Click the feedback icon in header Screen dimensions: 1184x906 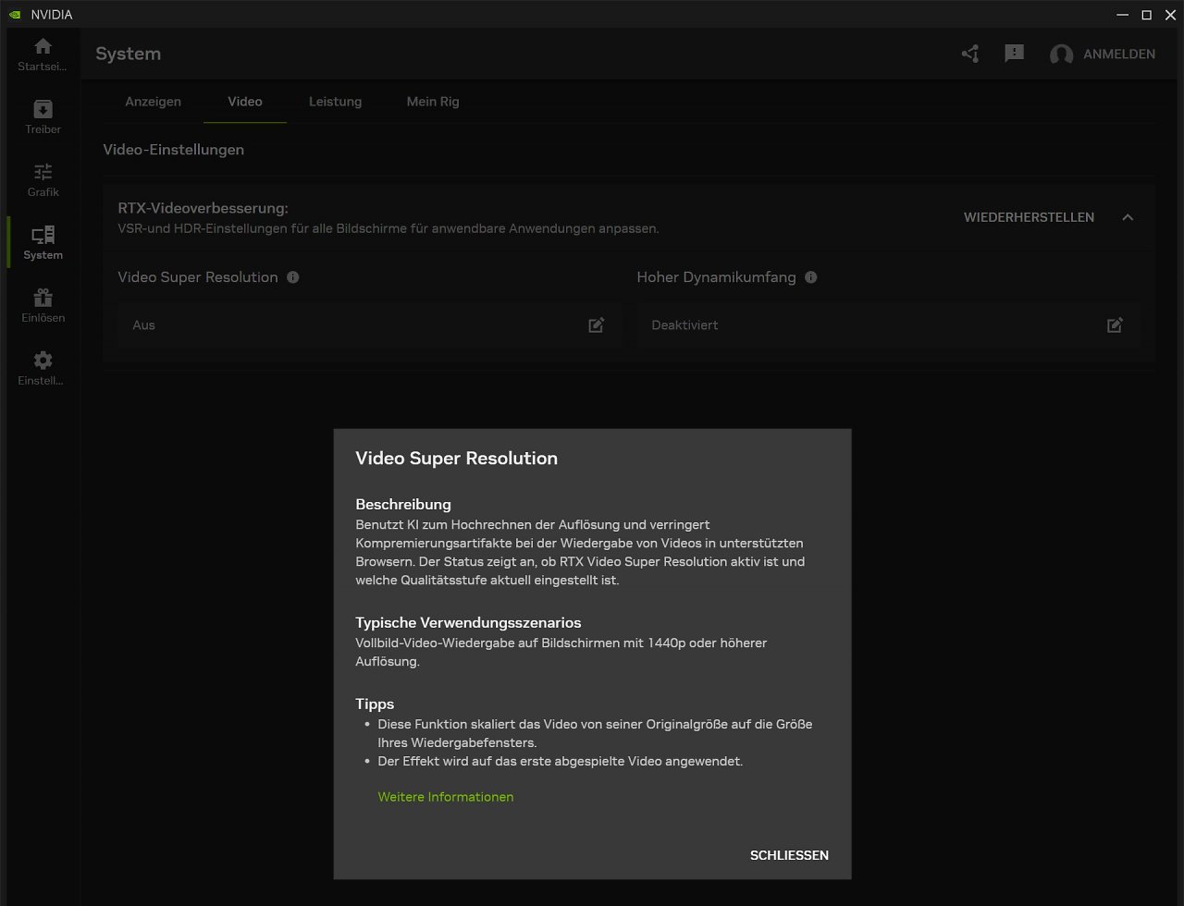click(1014, 54)
